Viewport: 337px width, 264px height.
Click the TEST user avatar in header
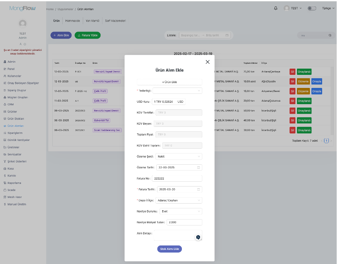287,8
